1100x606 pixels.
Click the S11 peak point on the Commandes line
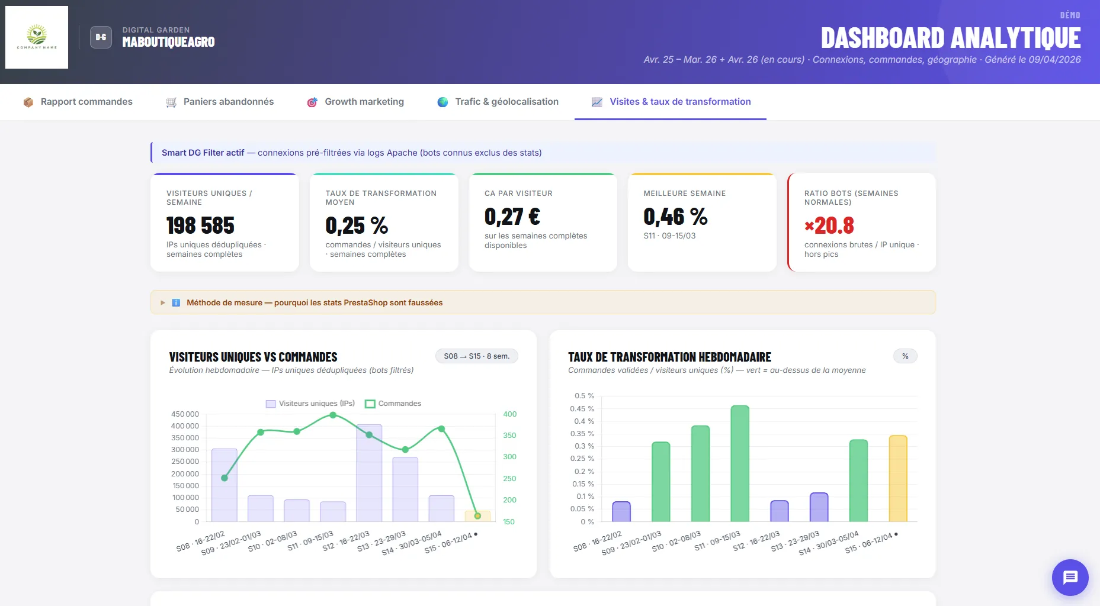click(333, 415)
